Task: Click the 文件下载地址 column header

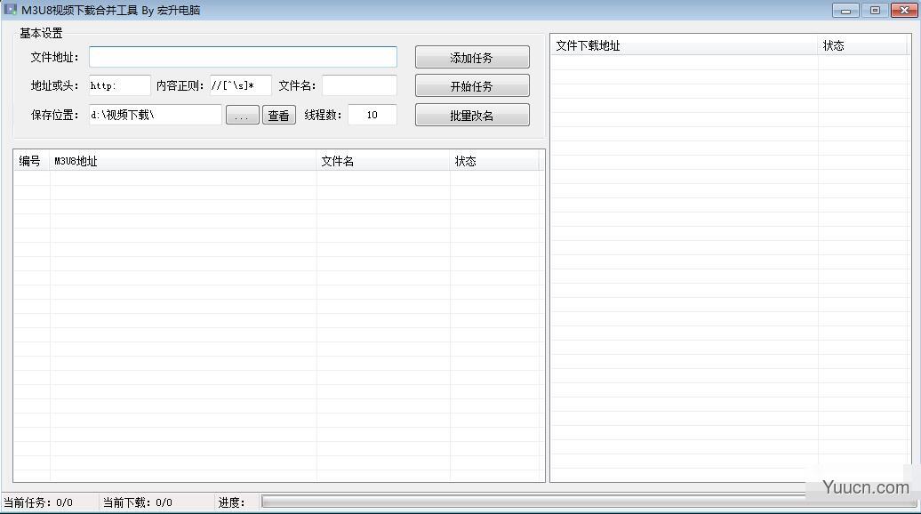Action: (685, 45)
